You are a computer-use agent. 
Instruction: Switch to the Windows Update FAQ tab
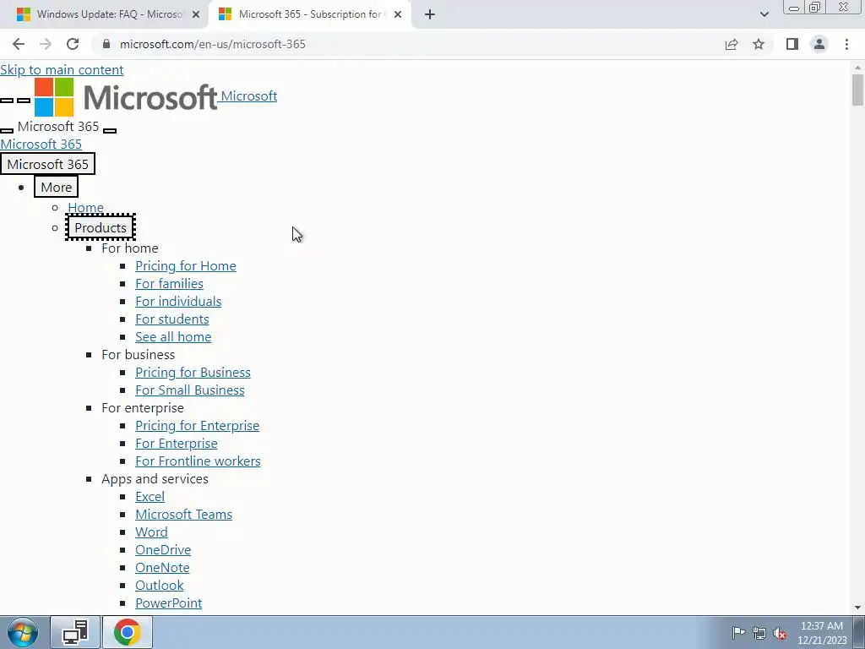click(109, 14)
